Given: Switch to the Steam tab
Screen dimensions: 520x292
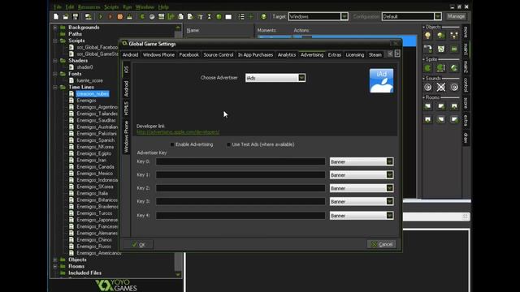Looking at the screenshot, I should pos(375,55).
